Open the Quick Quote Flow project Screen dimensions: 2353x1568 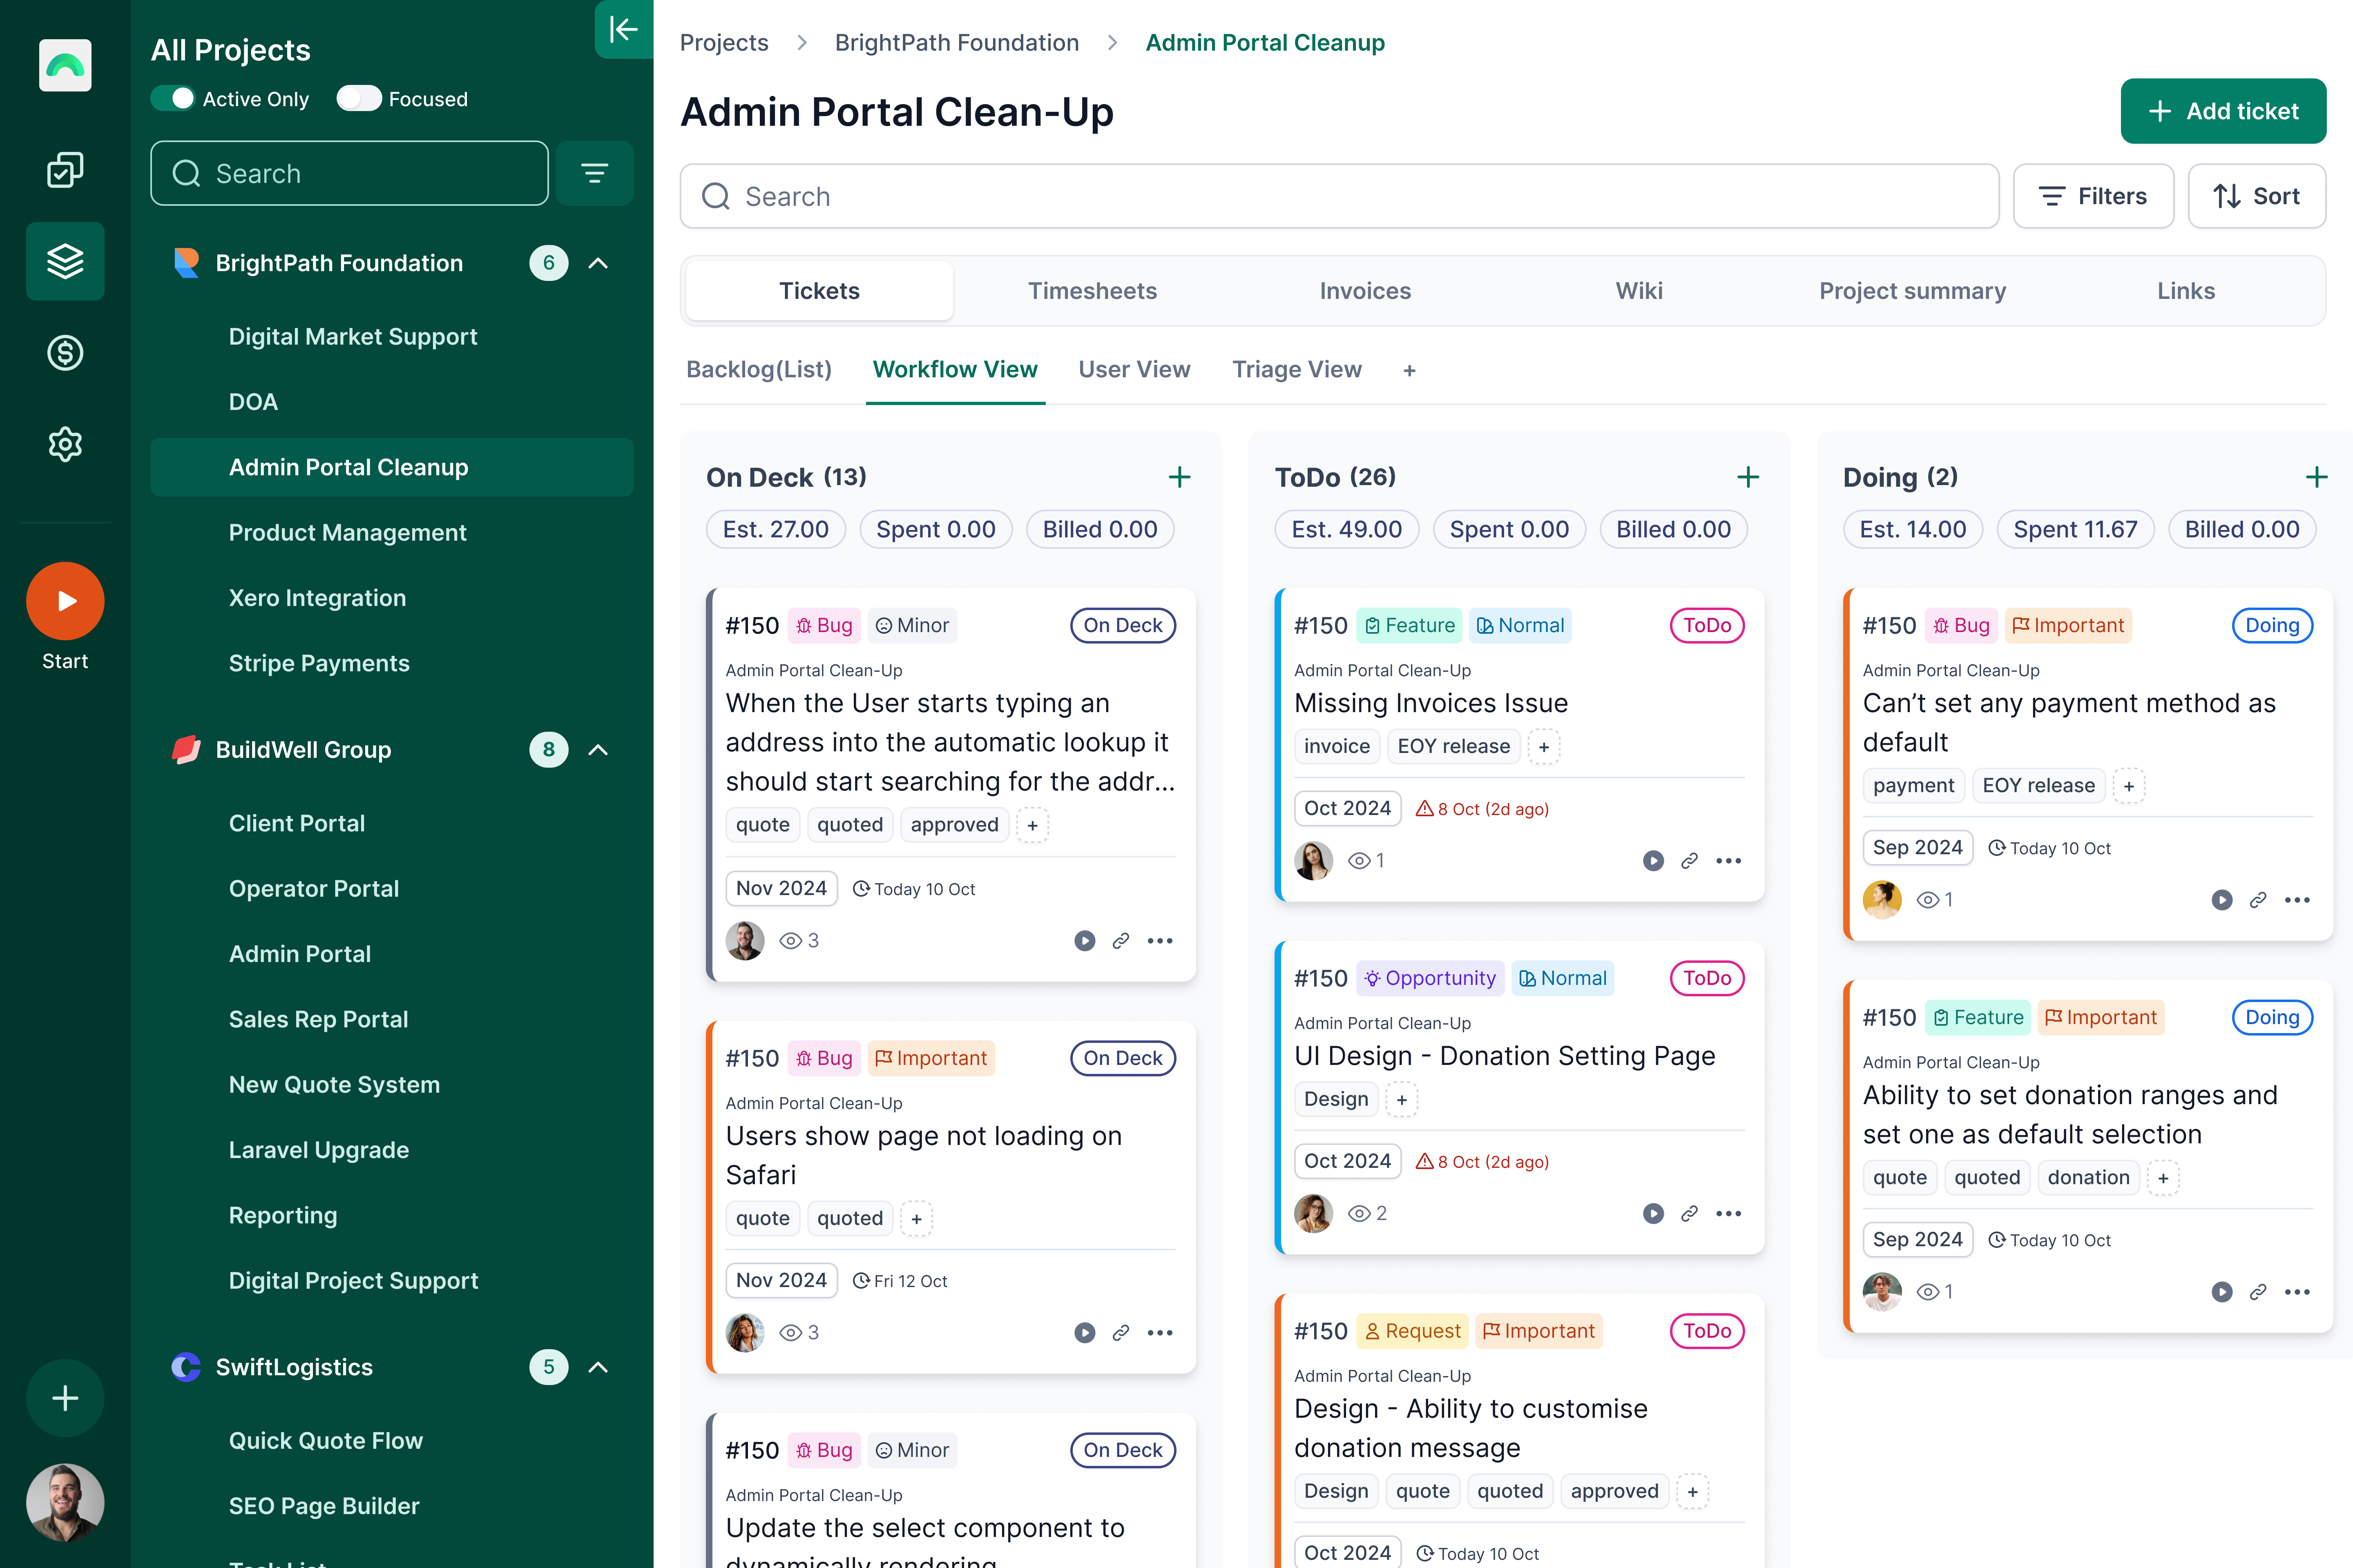coord(325,1440)
